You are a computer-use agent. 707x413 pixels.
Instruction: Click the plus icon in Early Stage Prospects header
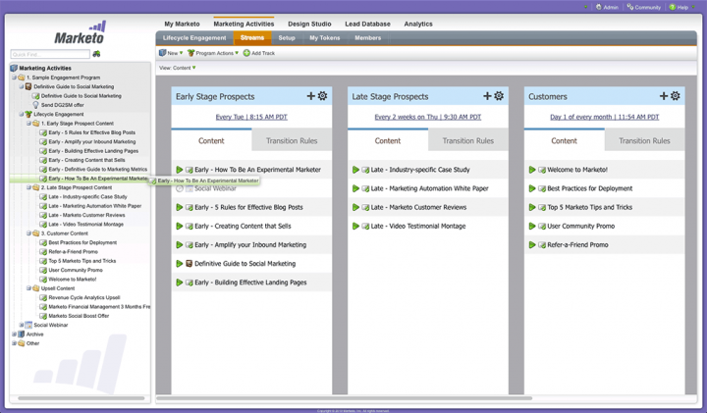pos(310,96)
